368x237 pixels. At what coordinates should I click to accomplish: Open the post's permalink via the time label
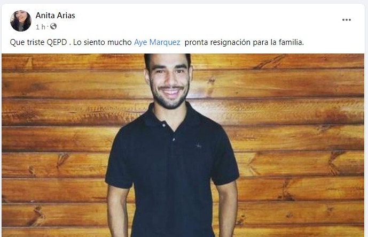click(41, 27)
